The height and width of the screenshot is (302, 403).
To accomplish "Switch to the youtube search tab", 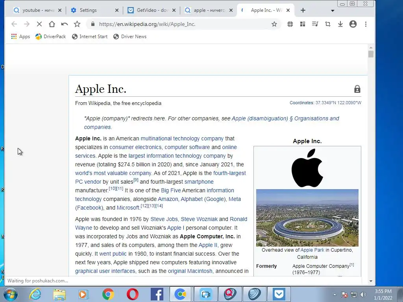I will (37, 10).
